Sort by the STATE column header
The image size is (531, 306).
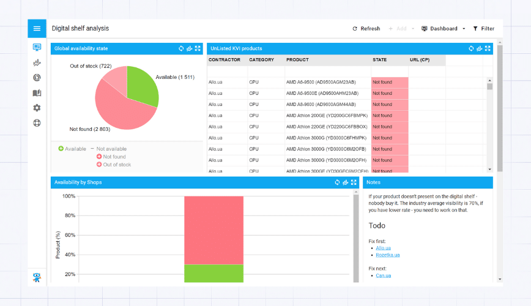pos(379,60)
